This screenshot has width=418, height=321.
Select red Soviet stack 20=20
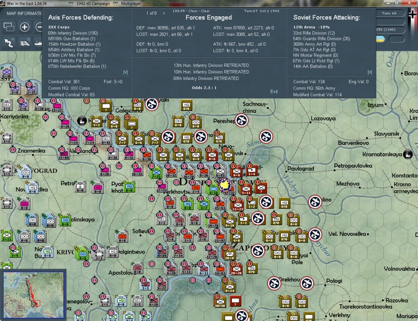pyautogui.click(x=236, y=270)
